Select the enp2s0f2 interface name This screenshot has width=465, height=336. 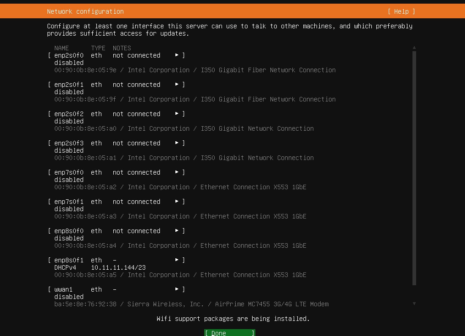69,114
